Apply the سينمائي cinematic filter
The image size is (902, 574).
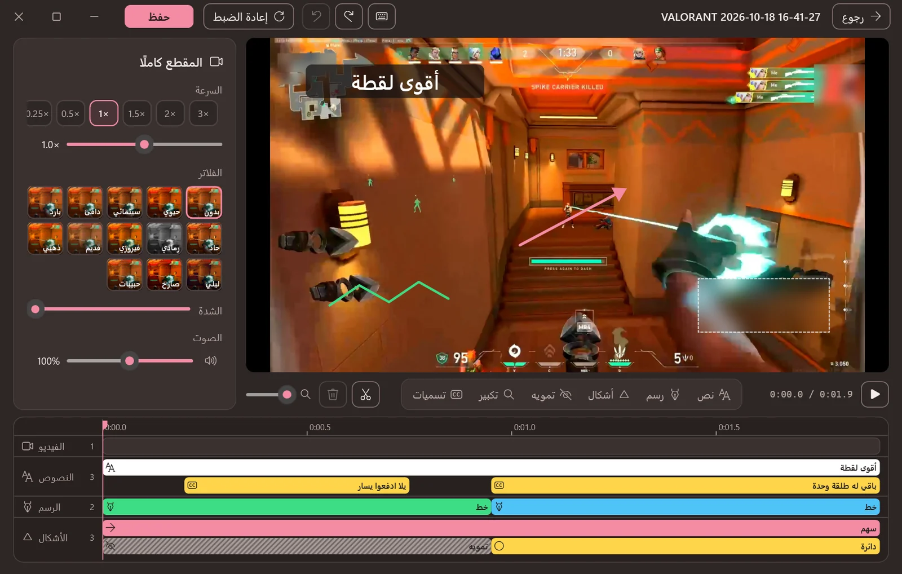pyautogui.click(x=125, y=202)
